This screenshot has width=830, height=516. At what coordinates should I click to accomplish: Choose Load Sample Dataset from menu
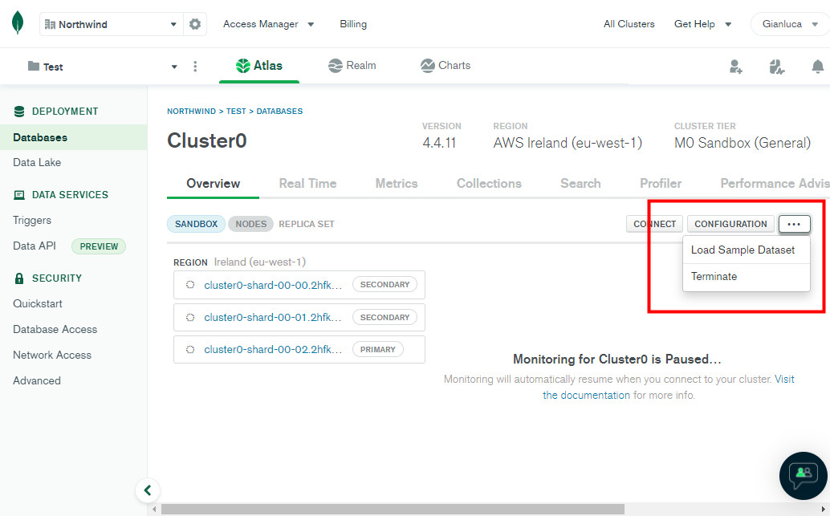point(747,250)
